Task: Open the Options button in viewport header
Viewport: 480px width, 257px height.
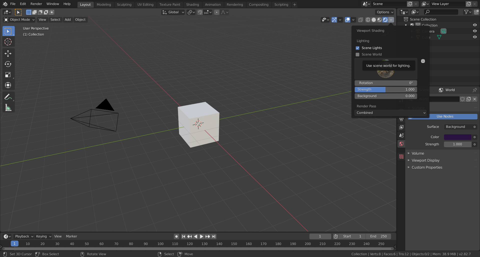Action: point(385,12)
